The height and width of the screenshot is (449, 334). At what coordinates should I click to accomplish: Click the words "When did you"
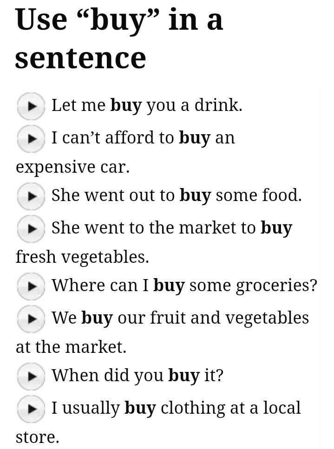[x=107, y=375]
